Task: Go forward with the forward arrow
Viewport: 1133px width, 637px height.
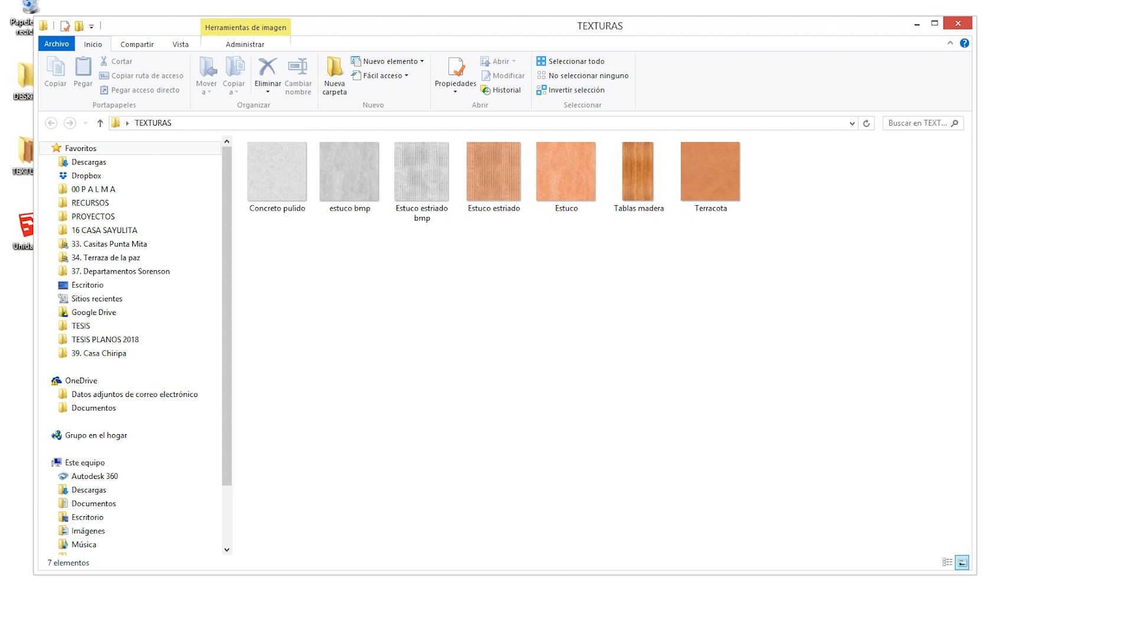Action: (x=70, y=123)
